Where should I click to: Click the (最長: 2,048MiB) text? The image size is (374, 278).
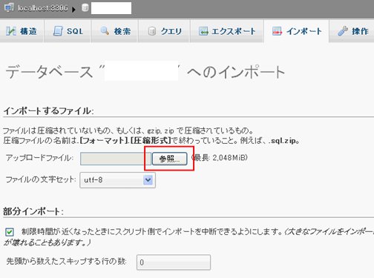220,158
